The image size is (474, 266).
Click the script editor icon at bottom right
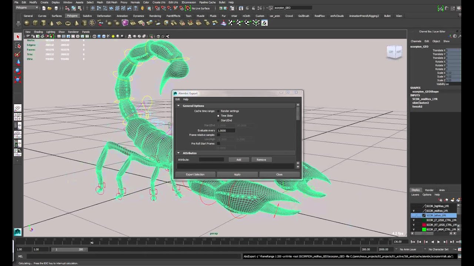coord(460,256)
